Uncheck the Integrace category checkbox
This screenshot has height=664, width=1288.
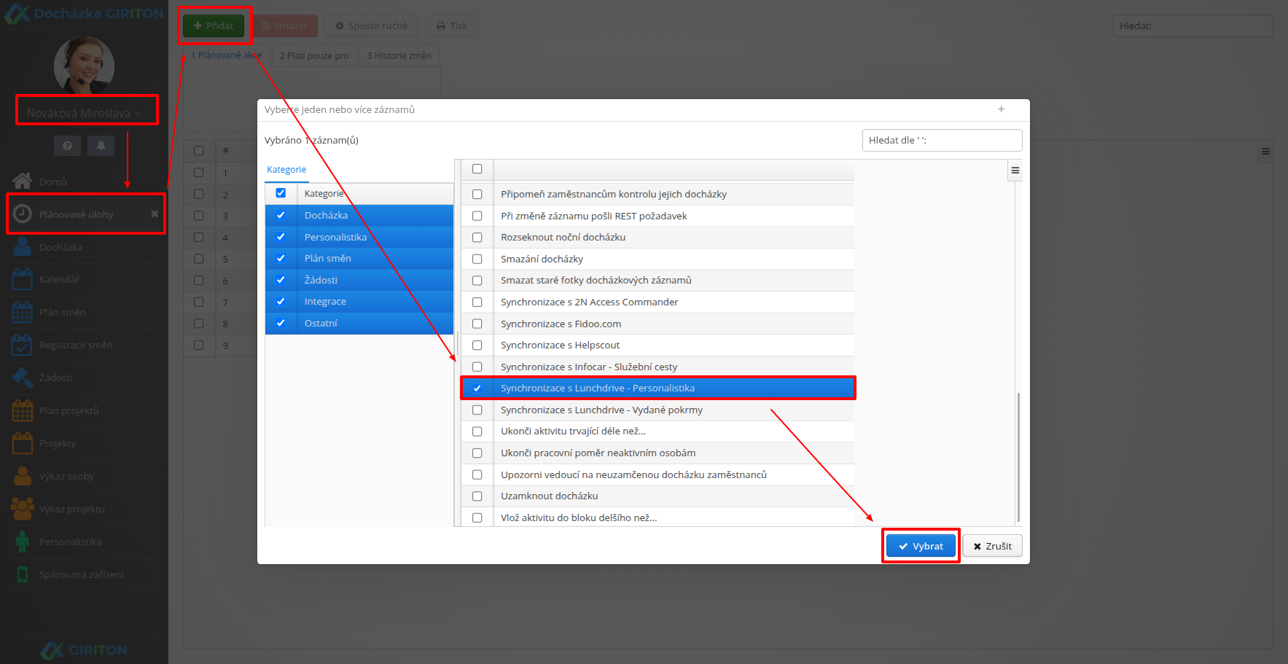(281, 301)
